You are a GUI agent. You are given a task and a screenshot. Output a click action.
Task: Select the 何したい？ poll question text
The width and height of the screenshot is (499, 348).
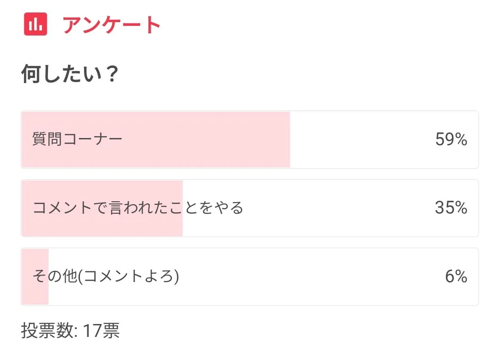pyautogui.click(x=70, y=74)
